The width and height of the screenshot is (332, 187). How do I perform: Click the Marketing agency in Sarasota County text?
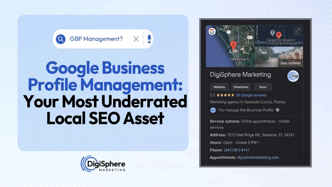point(248,102)
